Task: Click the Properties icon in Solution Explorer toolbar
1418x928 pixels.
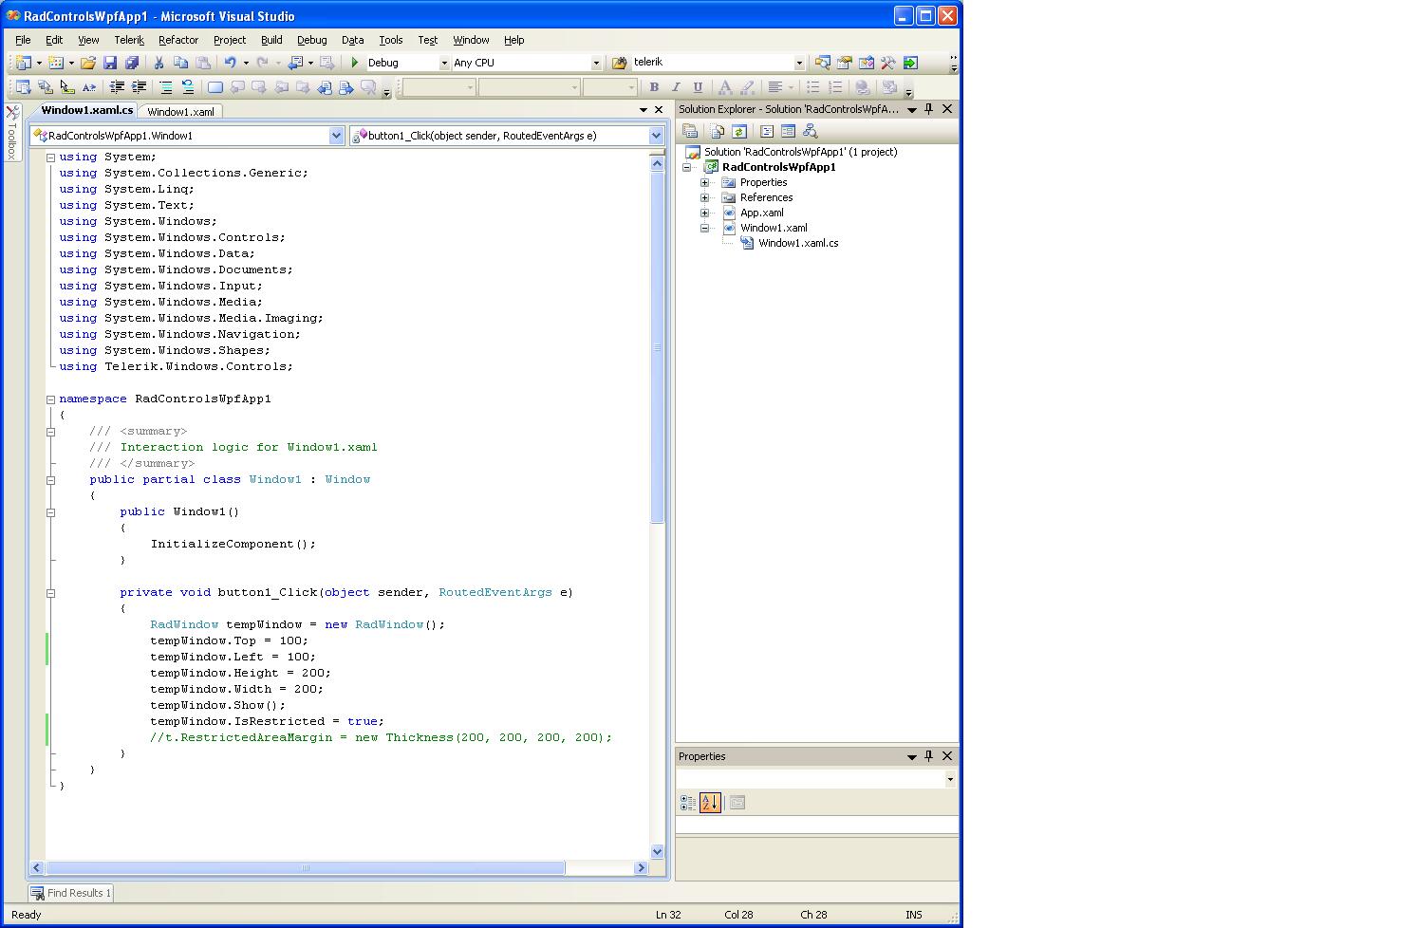Action: click(x=690, y=131)
